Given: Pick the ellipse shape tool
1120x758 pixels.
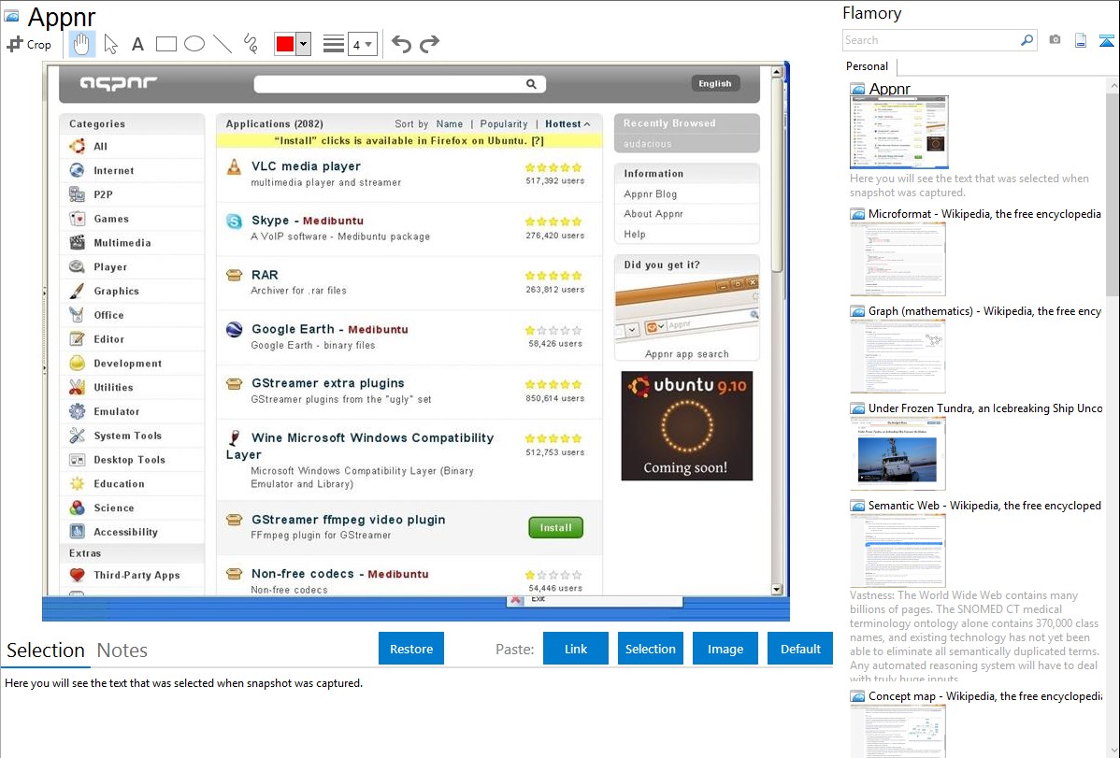Looking at the screenshot, I should [194, 44].
